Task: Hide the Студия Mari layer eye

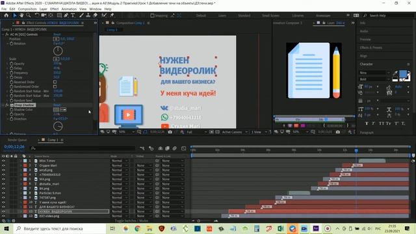Action: [x=3, y=165]
